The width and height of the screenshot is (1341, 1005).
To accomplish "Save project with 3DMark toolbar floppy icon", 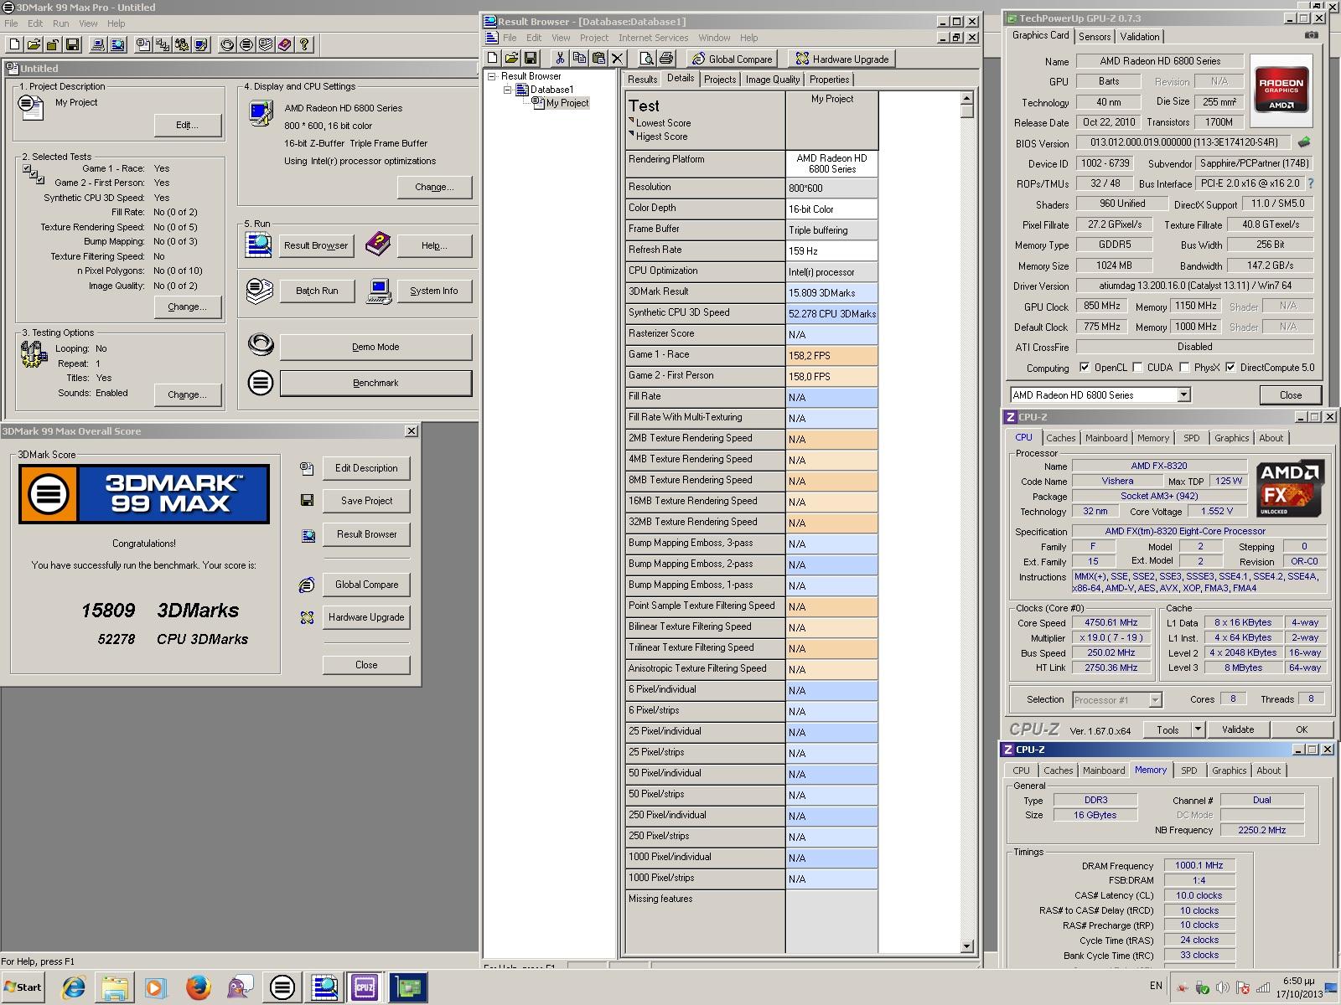I will click(72, 44).
